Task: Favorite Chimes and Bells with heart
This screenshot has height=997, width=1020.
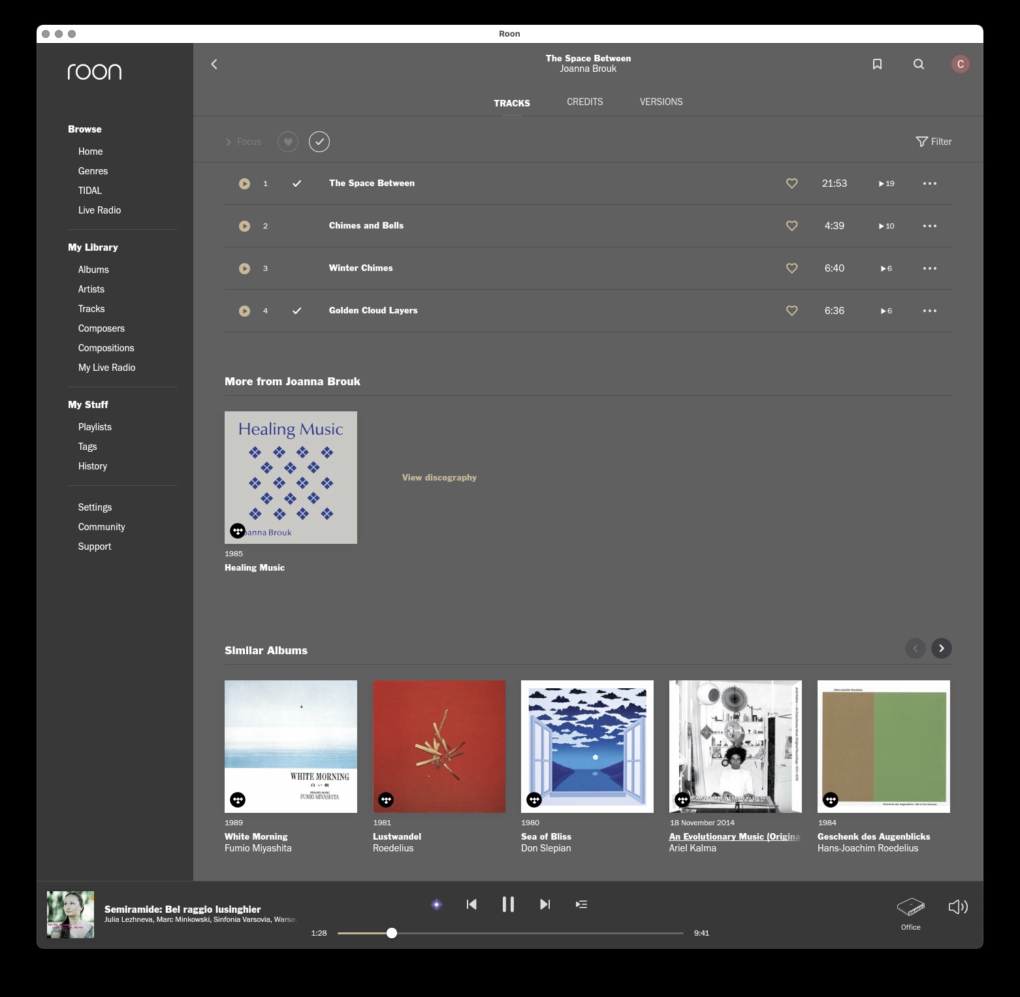Action: pyautogui.click(x=791, y=226)
